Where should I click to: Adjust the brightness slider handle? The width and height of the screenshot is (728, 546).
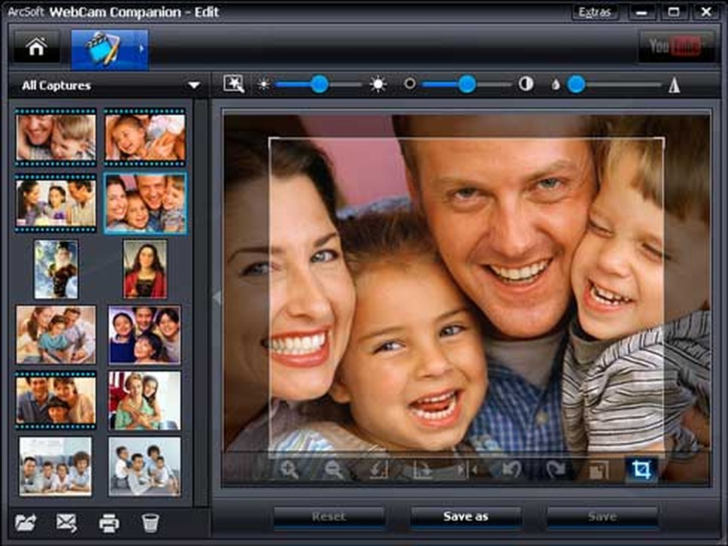[x=320, y=84]
